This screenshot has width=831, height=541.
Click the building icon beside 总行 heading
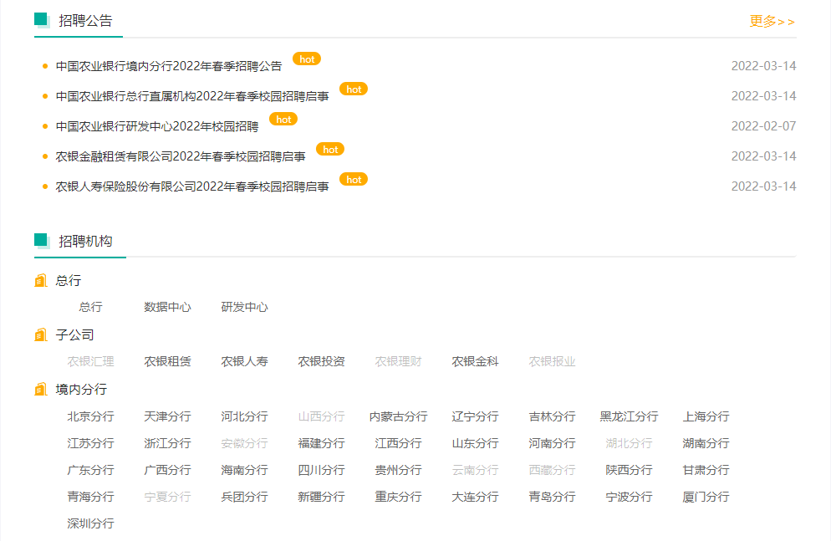tap(41, 281)
